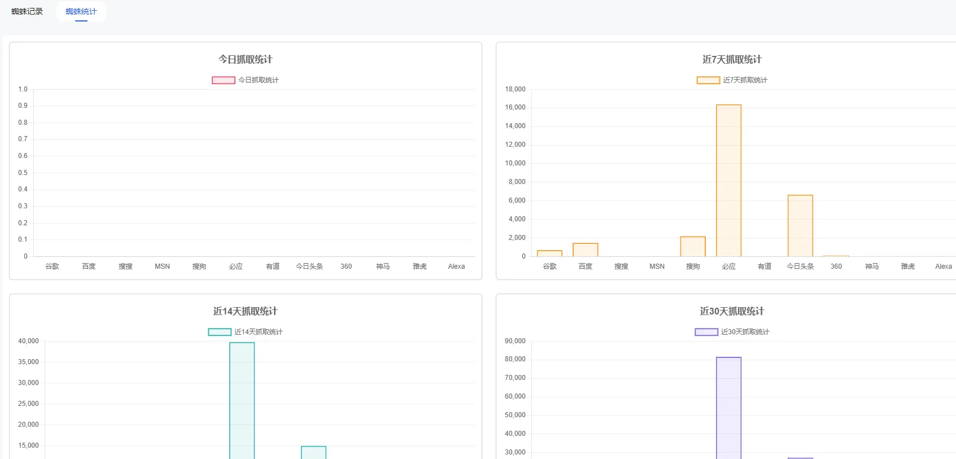Click MSN axis label in today's chart
The width and height of the screenshot is (956, 459).
click(x=162, y=266)
